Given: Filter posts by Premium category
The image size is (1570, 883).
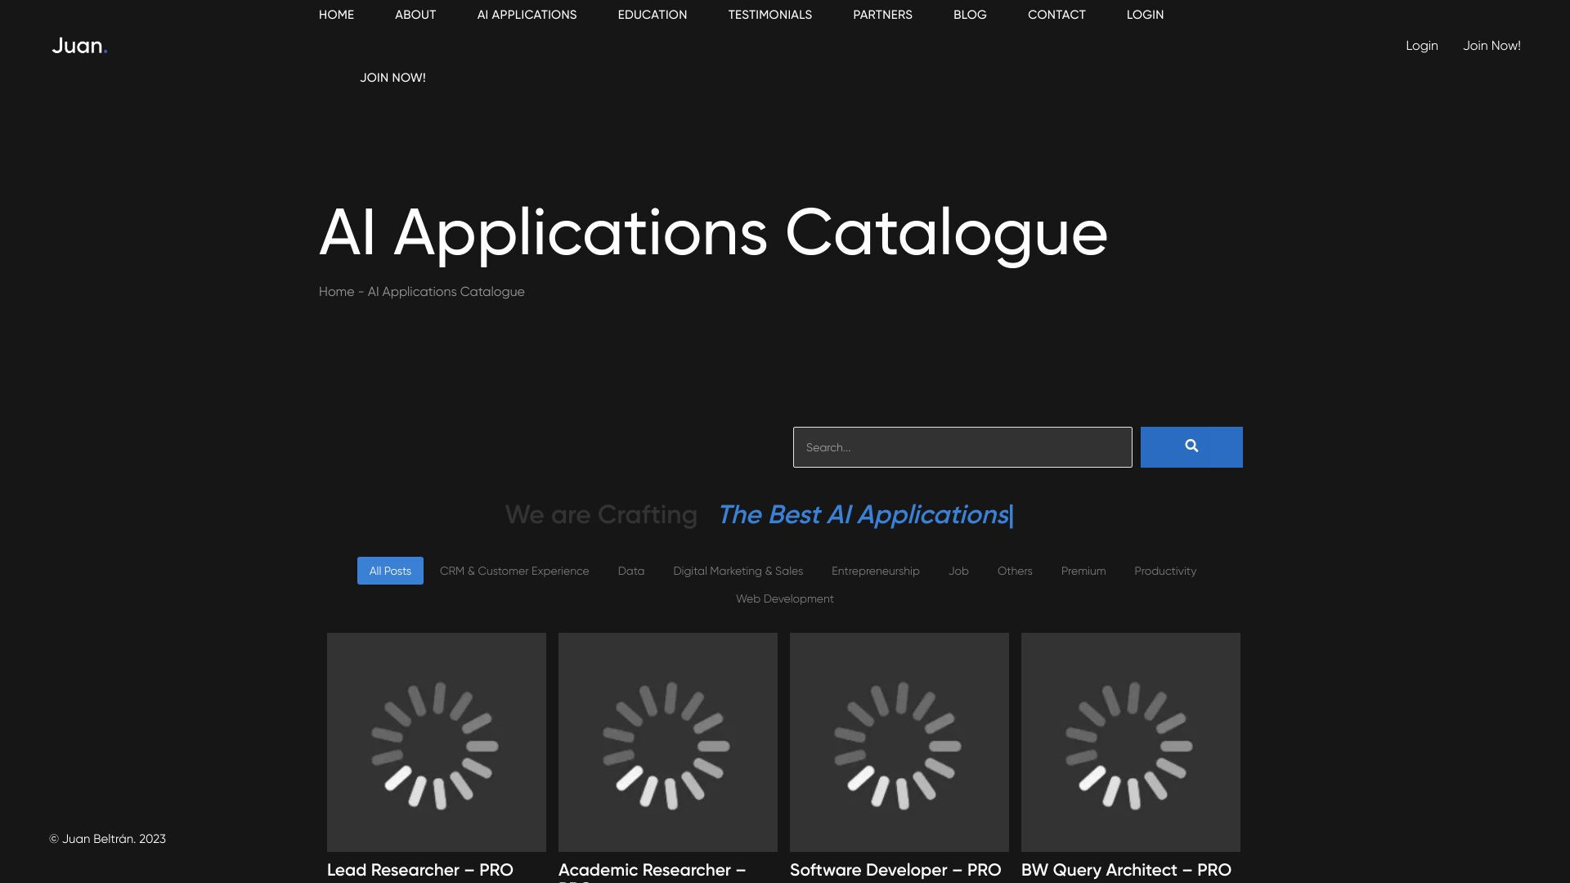Looking at the screenshot, I should [1083, 571].
